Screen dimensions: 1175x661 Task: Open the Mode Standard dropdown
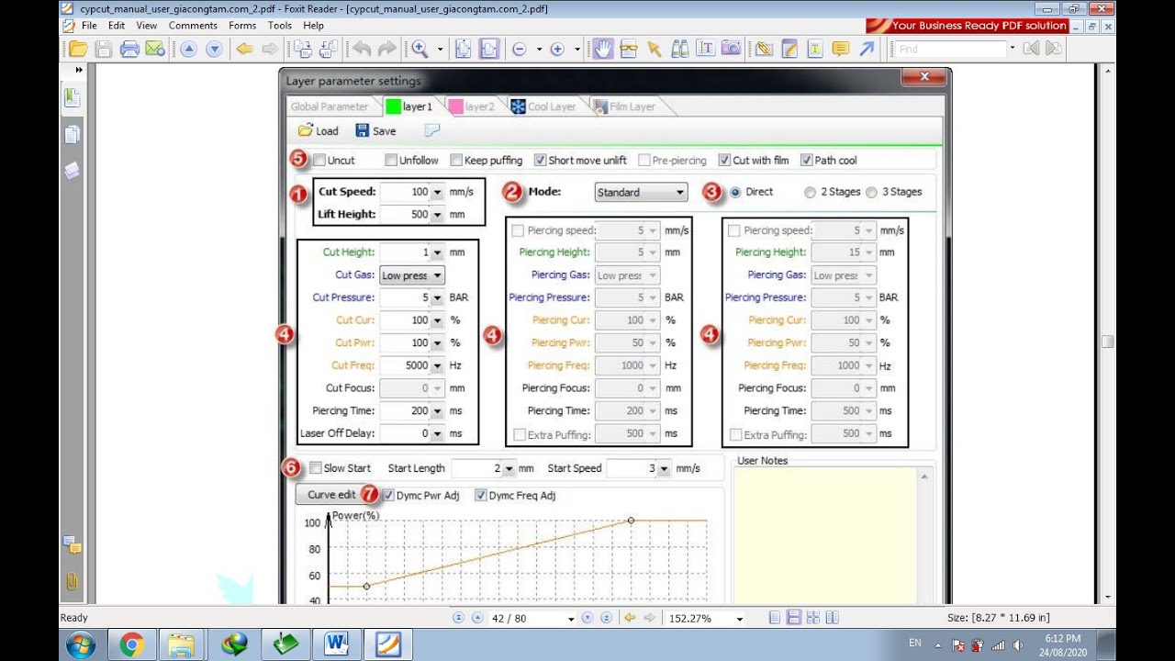[x=641, y=193]
